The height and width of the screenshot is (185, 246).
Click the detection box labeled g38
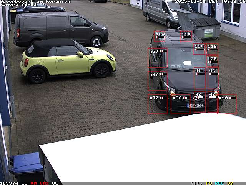pos(180,104)
